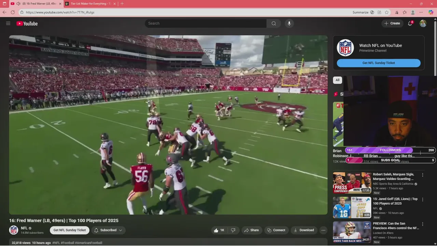437x246 pixels.
Task: Dislike the video with thumbs down
Action: point(233,230)
